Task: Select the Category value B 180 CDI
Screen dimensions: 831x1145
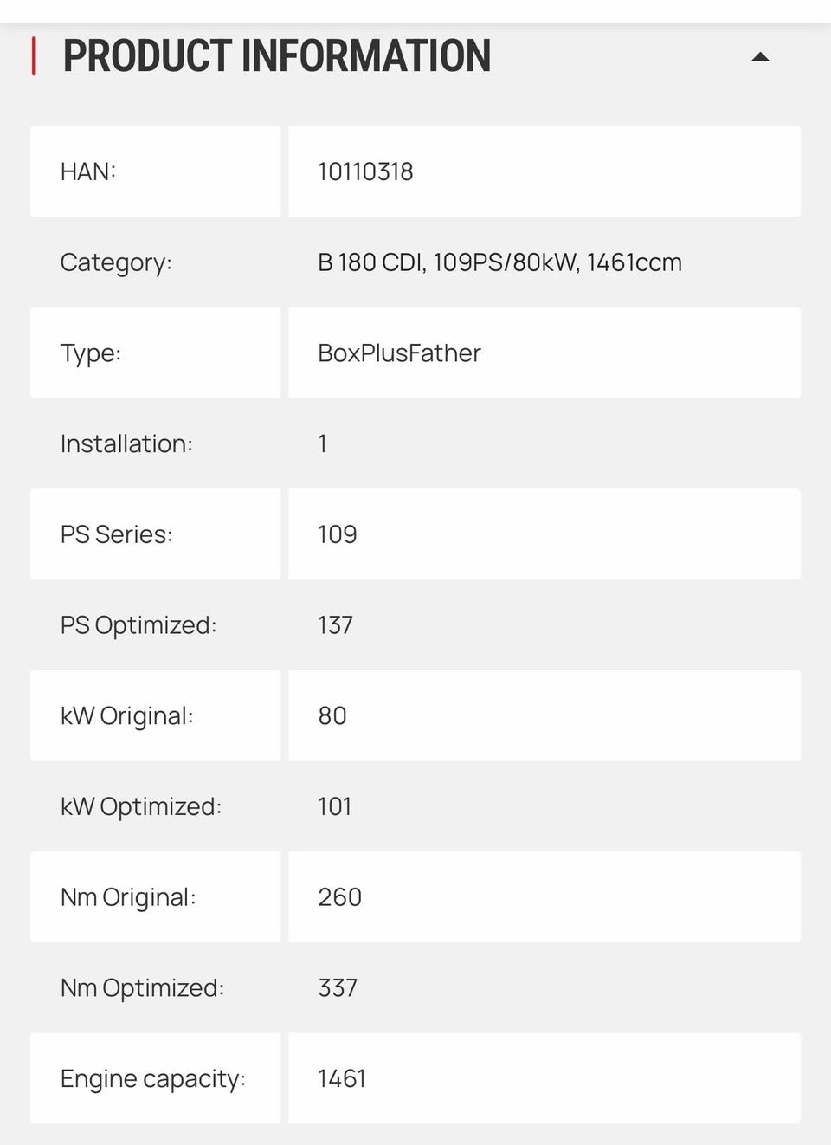Action: (x=499, y=262)
